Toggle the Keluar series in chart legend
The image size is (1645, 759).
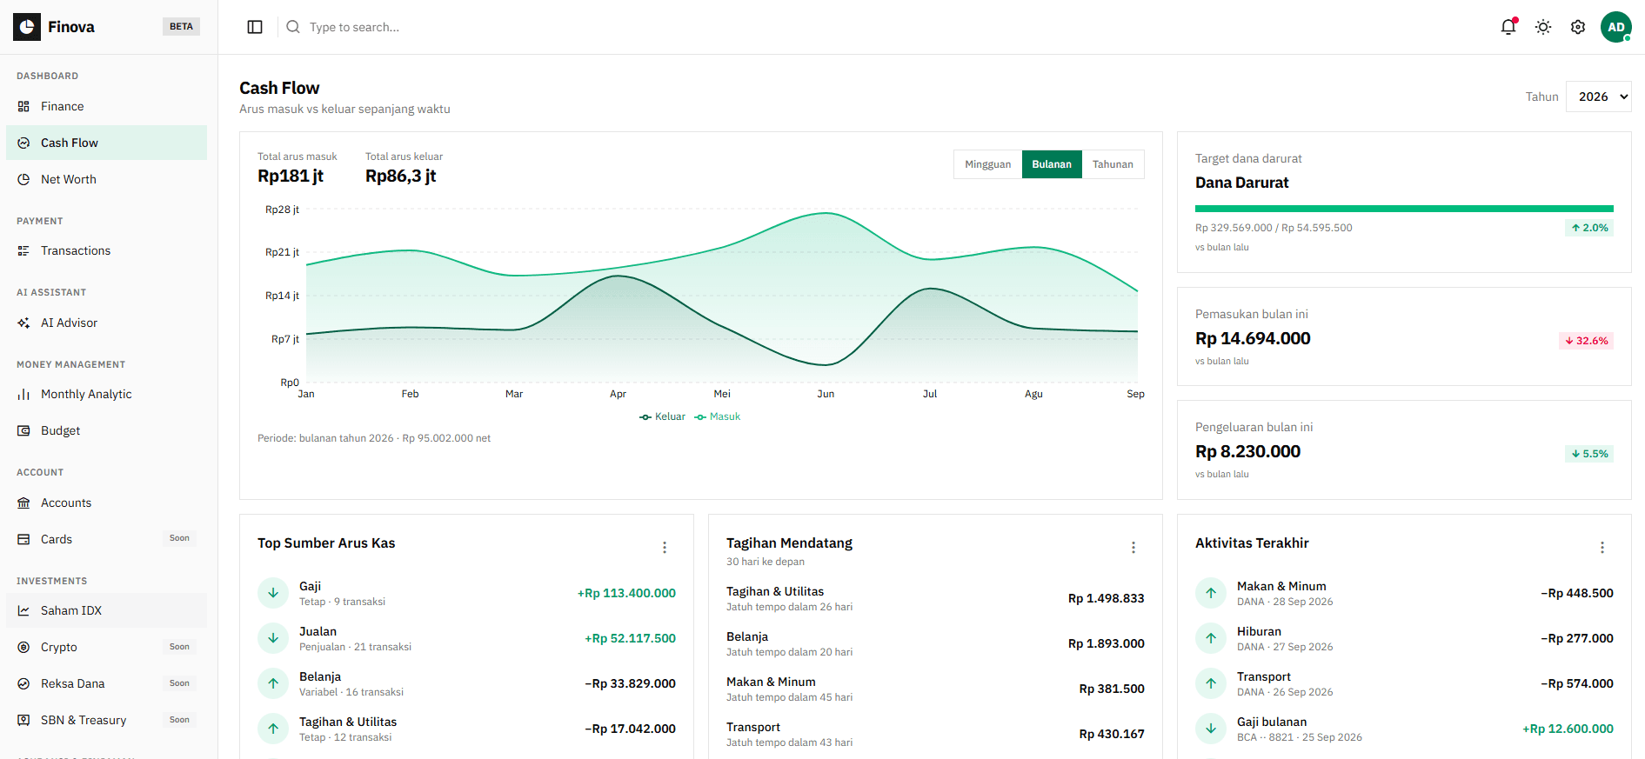click(x=662, y=416)
